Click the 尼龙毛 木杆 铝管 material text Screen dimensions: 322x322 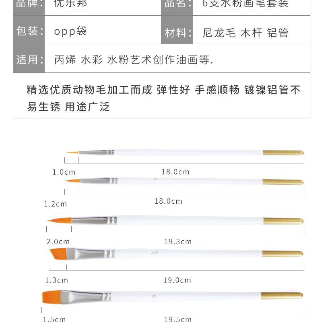click(246, 33)
